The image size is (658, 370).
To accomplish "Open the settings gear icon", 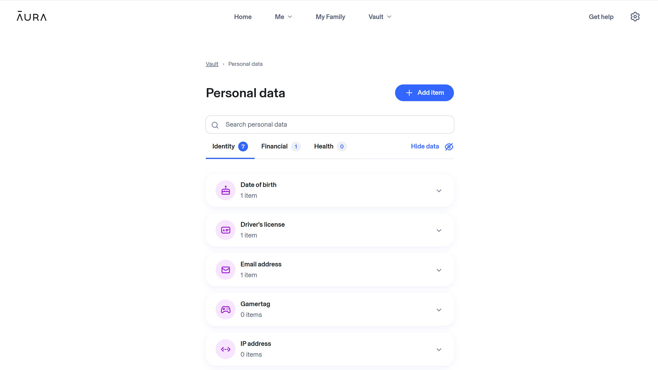I will coord(635,17).
